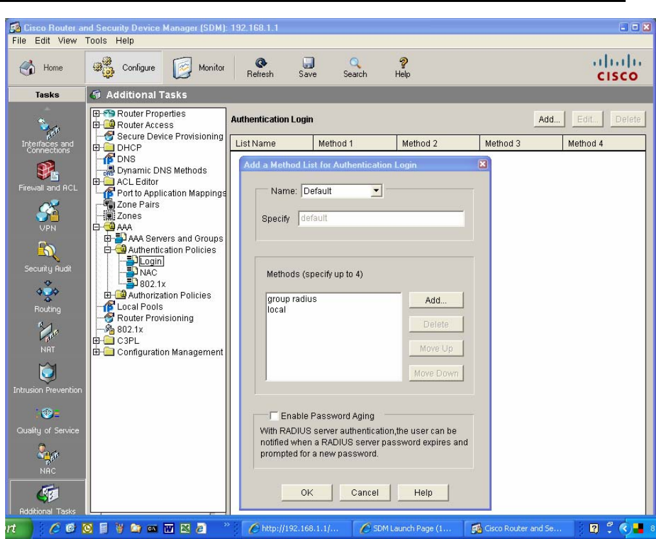The image size is (656, 539).
Task: Click Help button in the dialog
Action: click(423, 492)
